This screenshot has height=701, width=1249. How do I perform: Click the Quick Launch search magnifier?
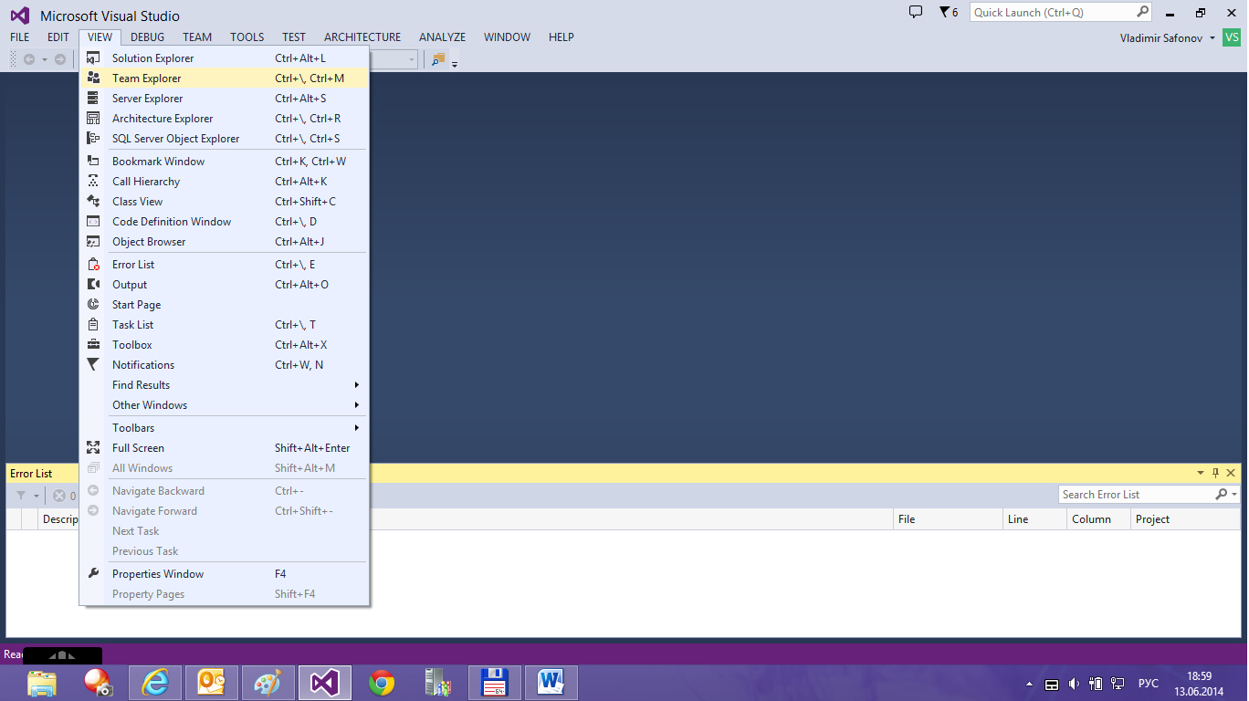(1142, 12)
